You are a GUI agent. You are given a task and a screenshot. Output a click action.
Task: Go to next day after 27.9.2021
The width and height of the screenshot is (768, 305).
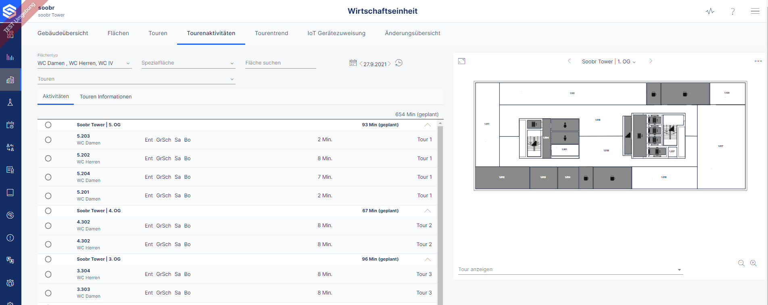pyautogui.click(x=389, y=64)
